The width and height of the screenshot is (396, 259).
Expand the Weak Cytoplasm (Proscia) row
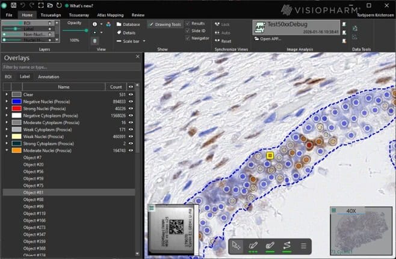click(7, 129)
